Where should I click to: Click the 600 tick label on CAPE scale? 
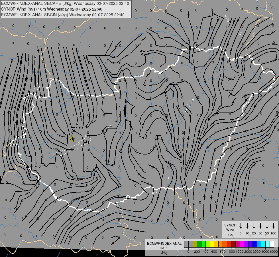pos(214,252)
